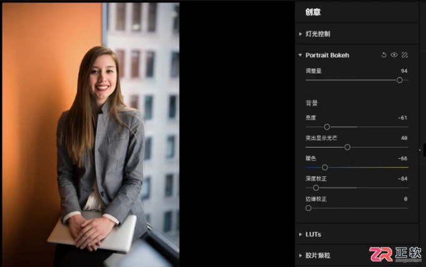The width and height of the screenshot is (426, 267).
Task: Reset the Portrait Bokeh adjustments
Action: coord(383,55)
